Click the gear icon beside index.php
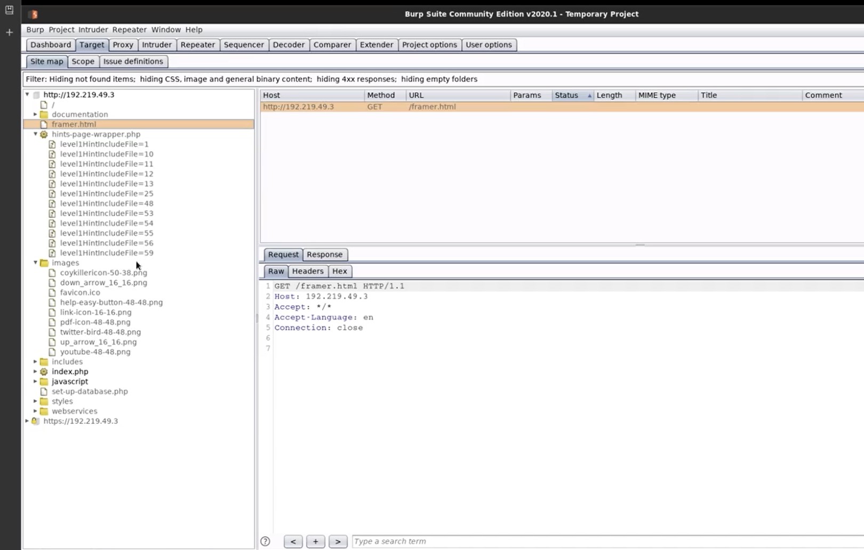This screenshot has height=550, width=864. pos(44,372)
